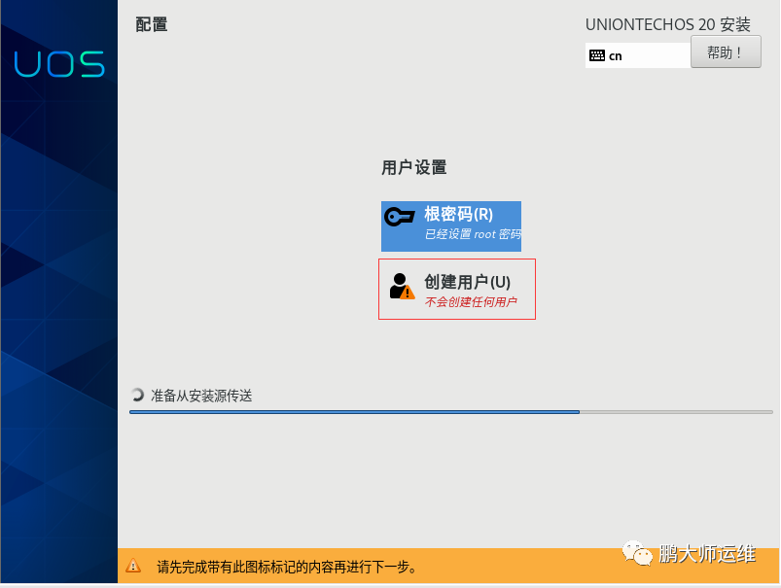This screenshot has width=781, height=588.
Task: Click the UNIONTECHOS 20 安装 title text
Action: [x=668, y=24]
